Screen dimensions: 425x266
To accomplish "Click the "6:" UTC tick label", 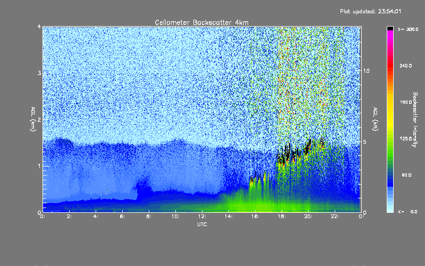I will pos(122,217).
